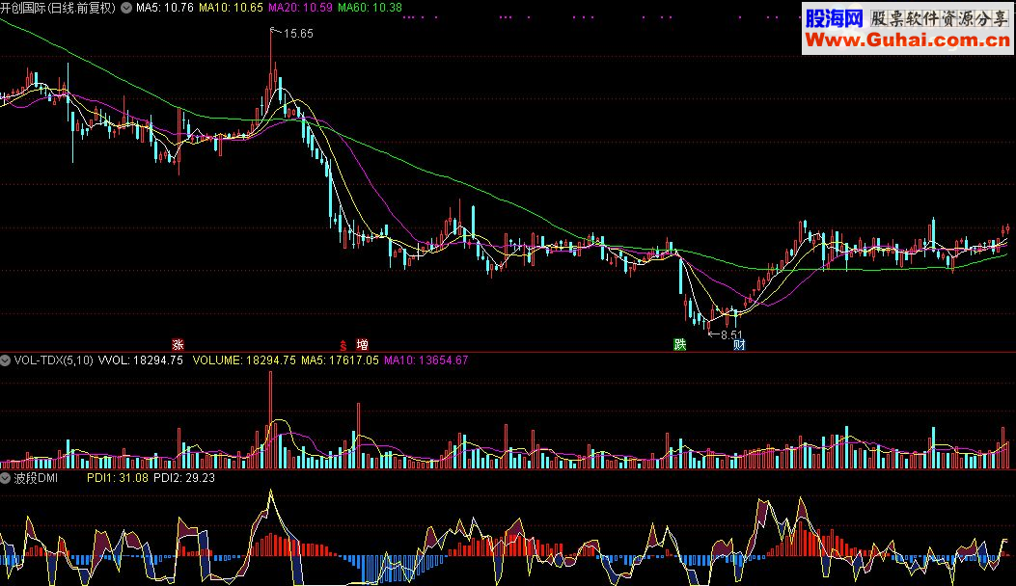Click the blue 财 event marker
The height and width of the screenshot is (586, 1016).
(x=739, y=344)
